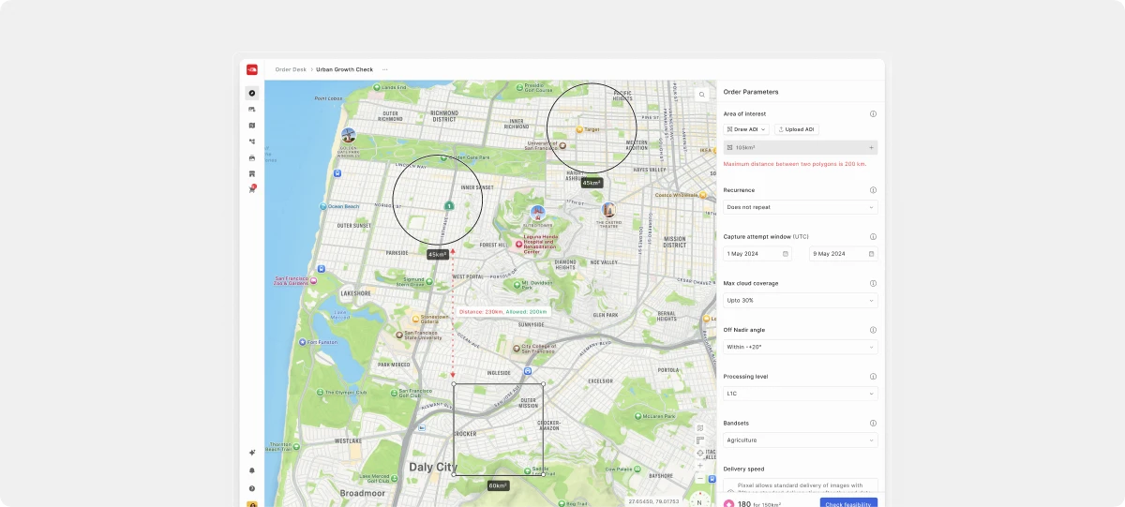Click plus icon on 105km² AOI row
The height and width of the screenshot is (507, 1125).
tap(871, 147)
